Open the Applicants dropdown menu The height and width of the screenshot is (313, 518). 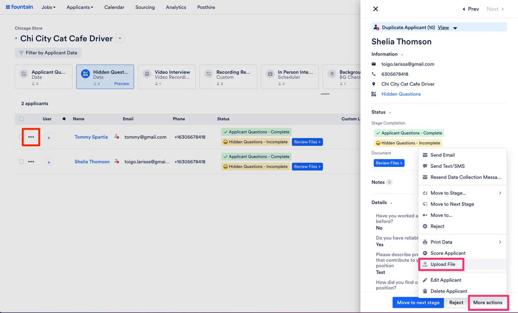tap(80, 7)
